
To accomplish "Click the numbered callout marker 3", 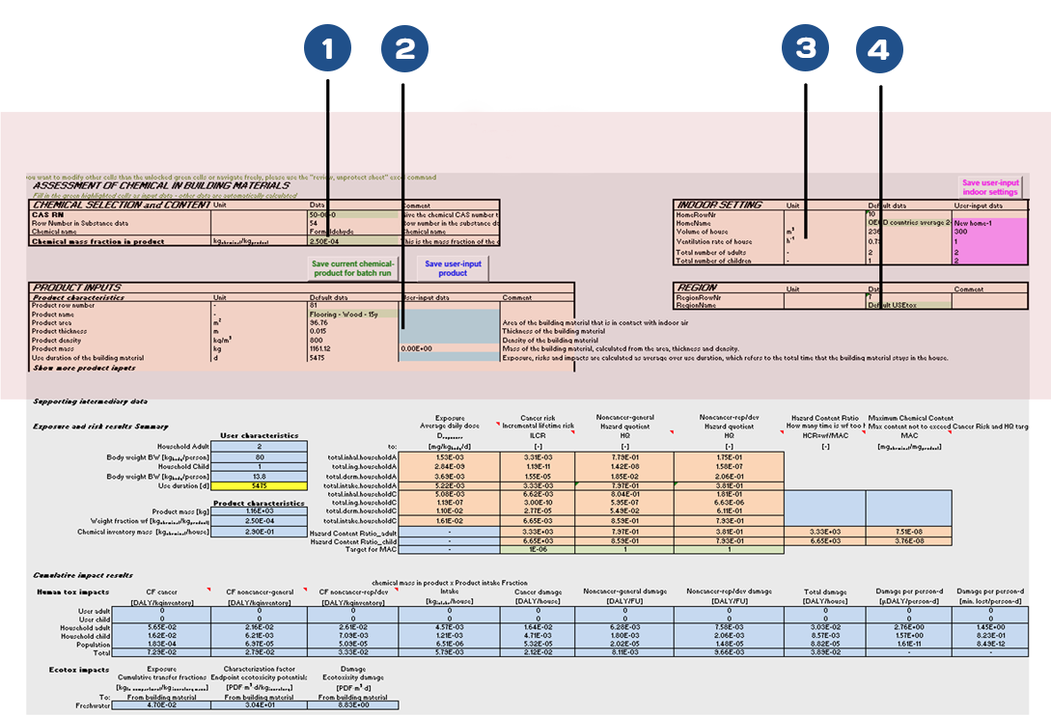I will [x=806, y=48].
